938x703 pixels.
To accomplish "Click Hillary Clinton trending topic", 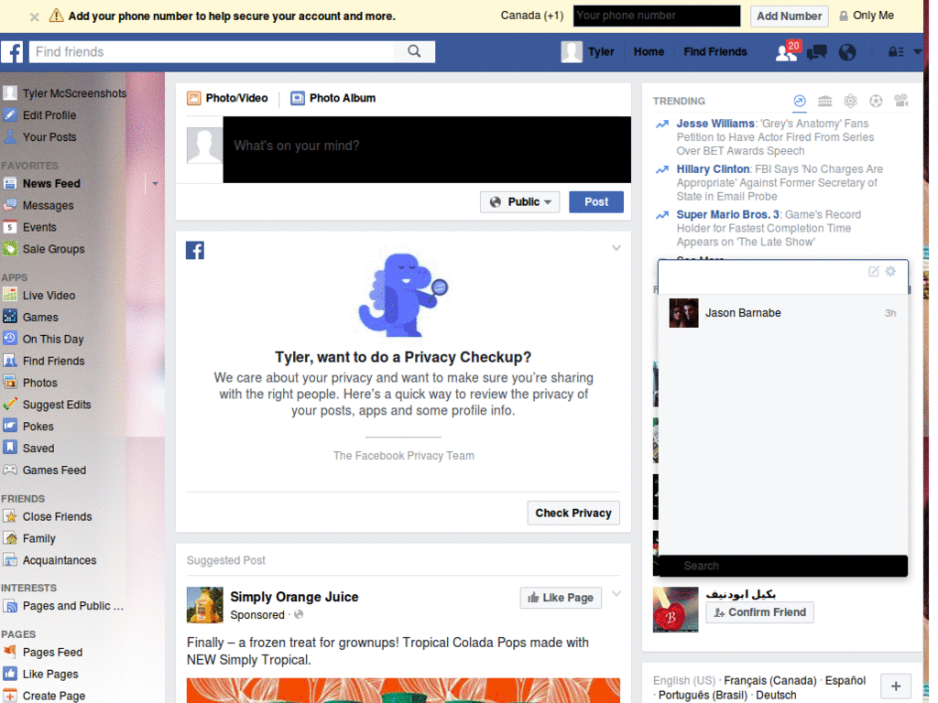I will tap(713, 169).
